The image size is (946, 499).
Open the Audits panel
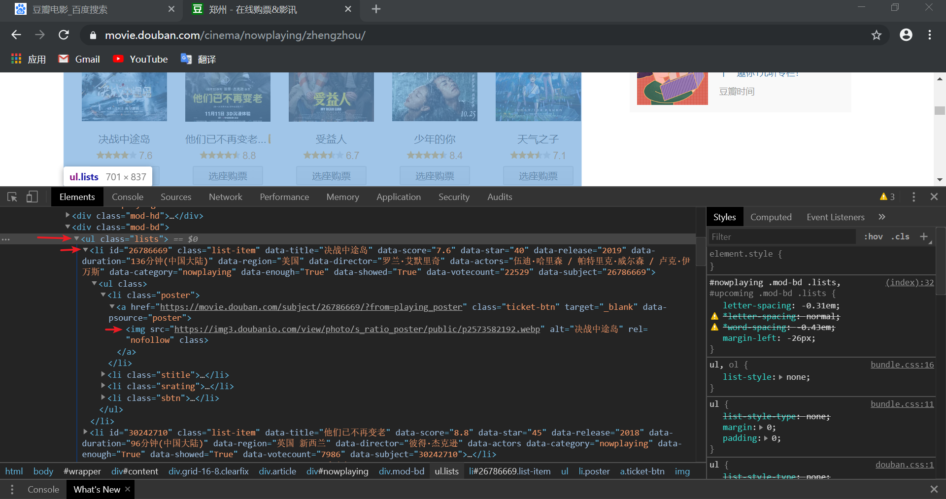click(x=500, y=197)
